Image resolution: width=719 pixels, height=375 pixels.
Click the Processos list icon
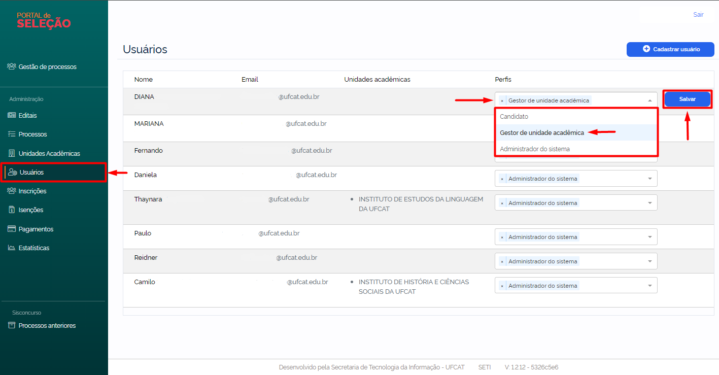12,134
